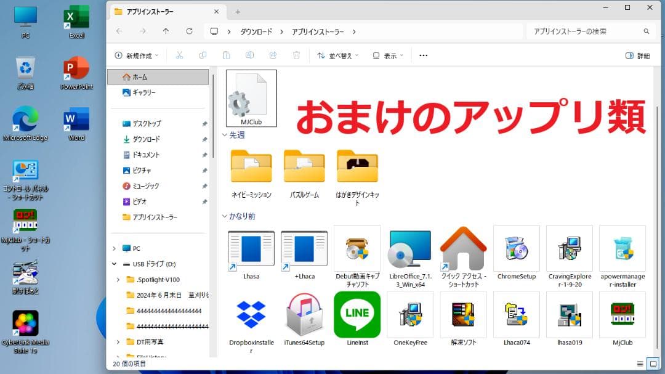The image size is (665, 374).
Task: Select the MJClub file thumbnail at top
Action: pyautogui.click(x=251, y=96)
